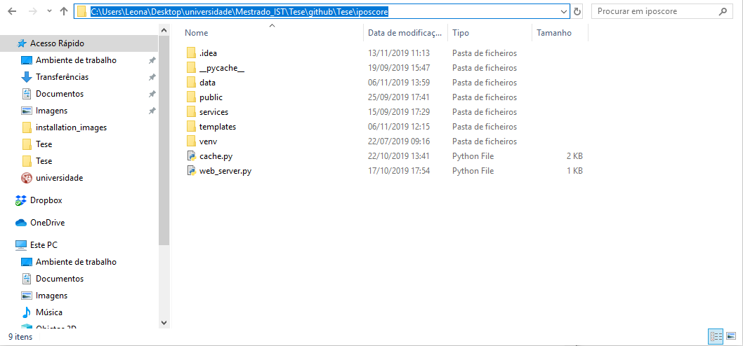
Task: Click the folder name 'services'
Action: [x=213, y=112]
